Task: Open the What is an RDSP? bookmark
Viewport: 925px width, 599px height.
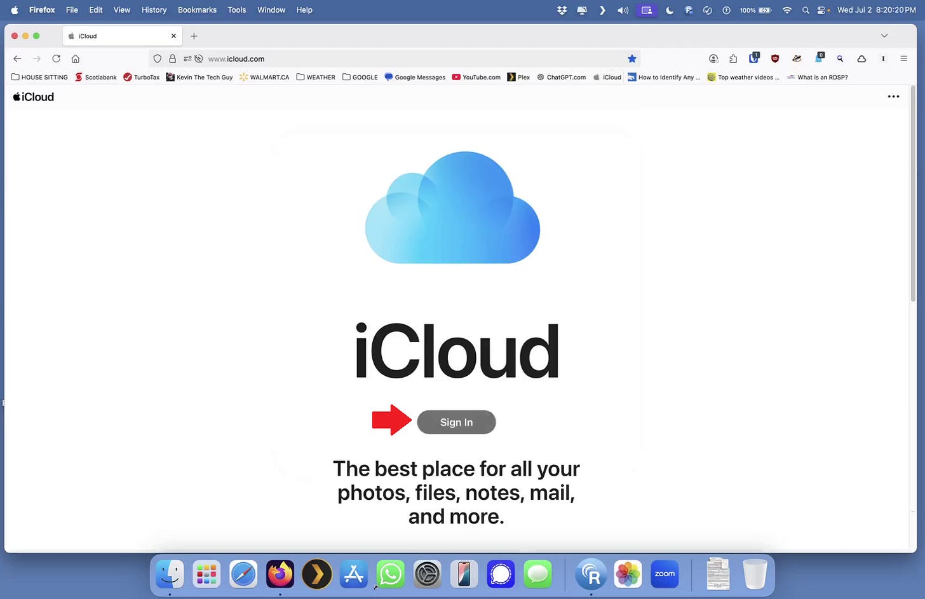Action: [x=817, y=77]
